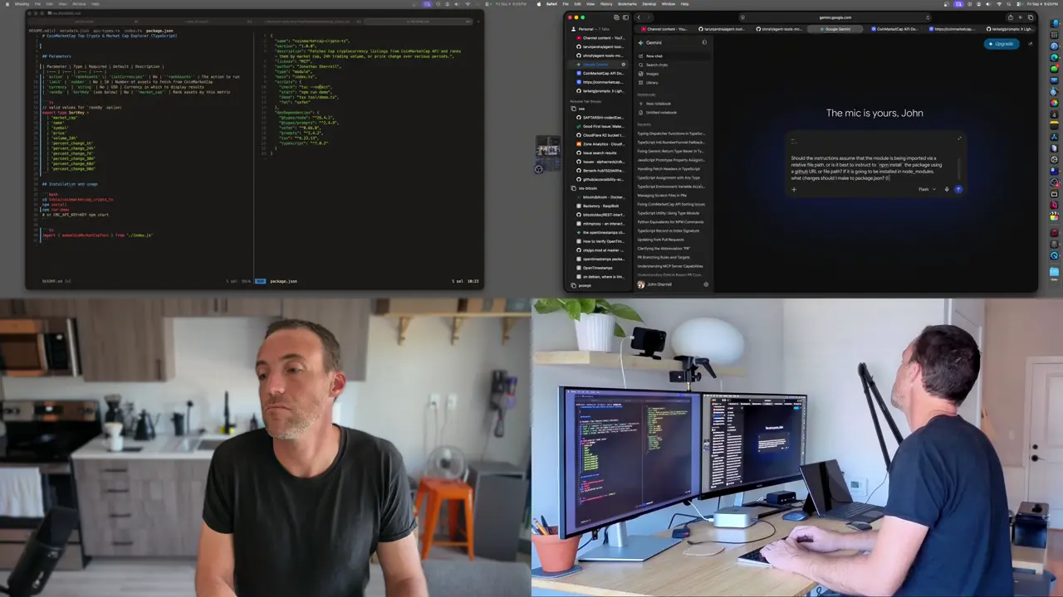Toggle the temporary chat icon near Upgrade
The height and width of the screenshot is (597, 1063).
coord(1031,43)
